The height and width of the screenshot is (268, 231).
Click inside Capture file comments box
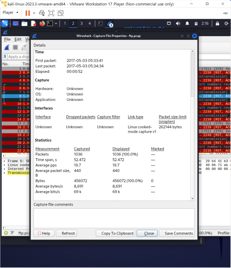[114, 218]
